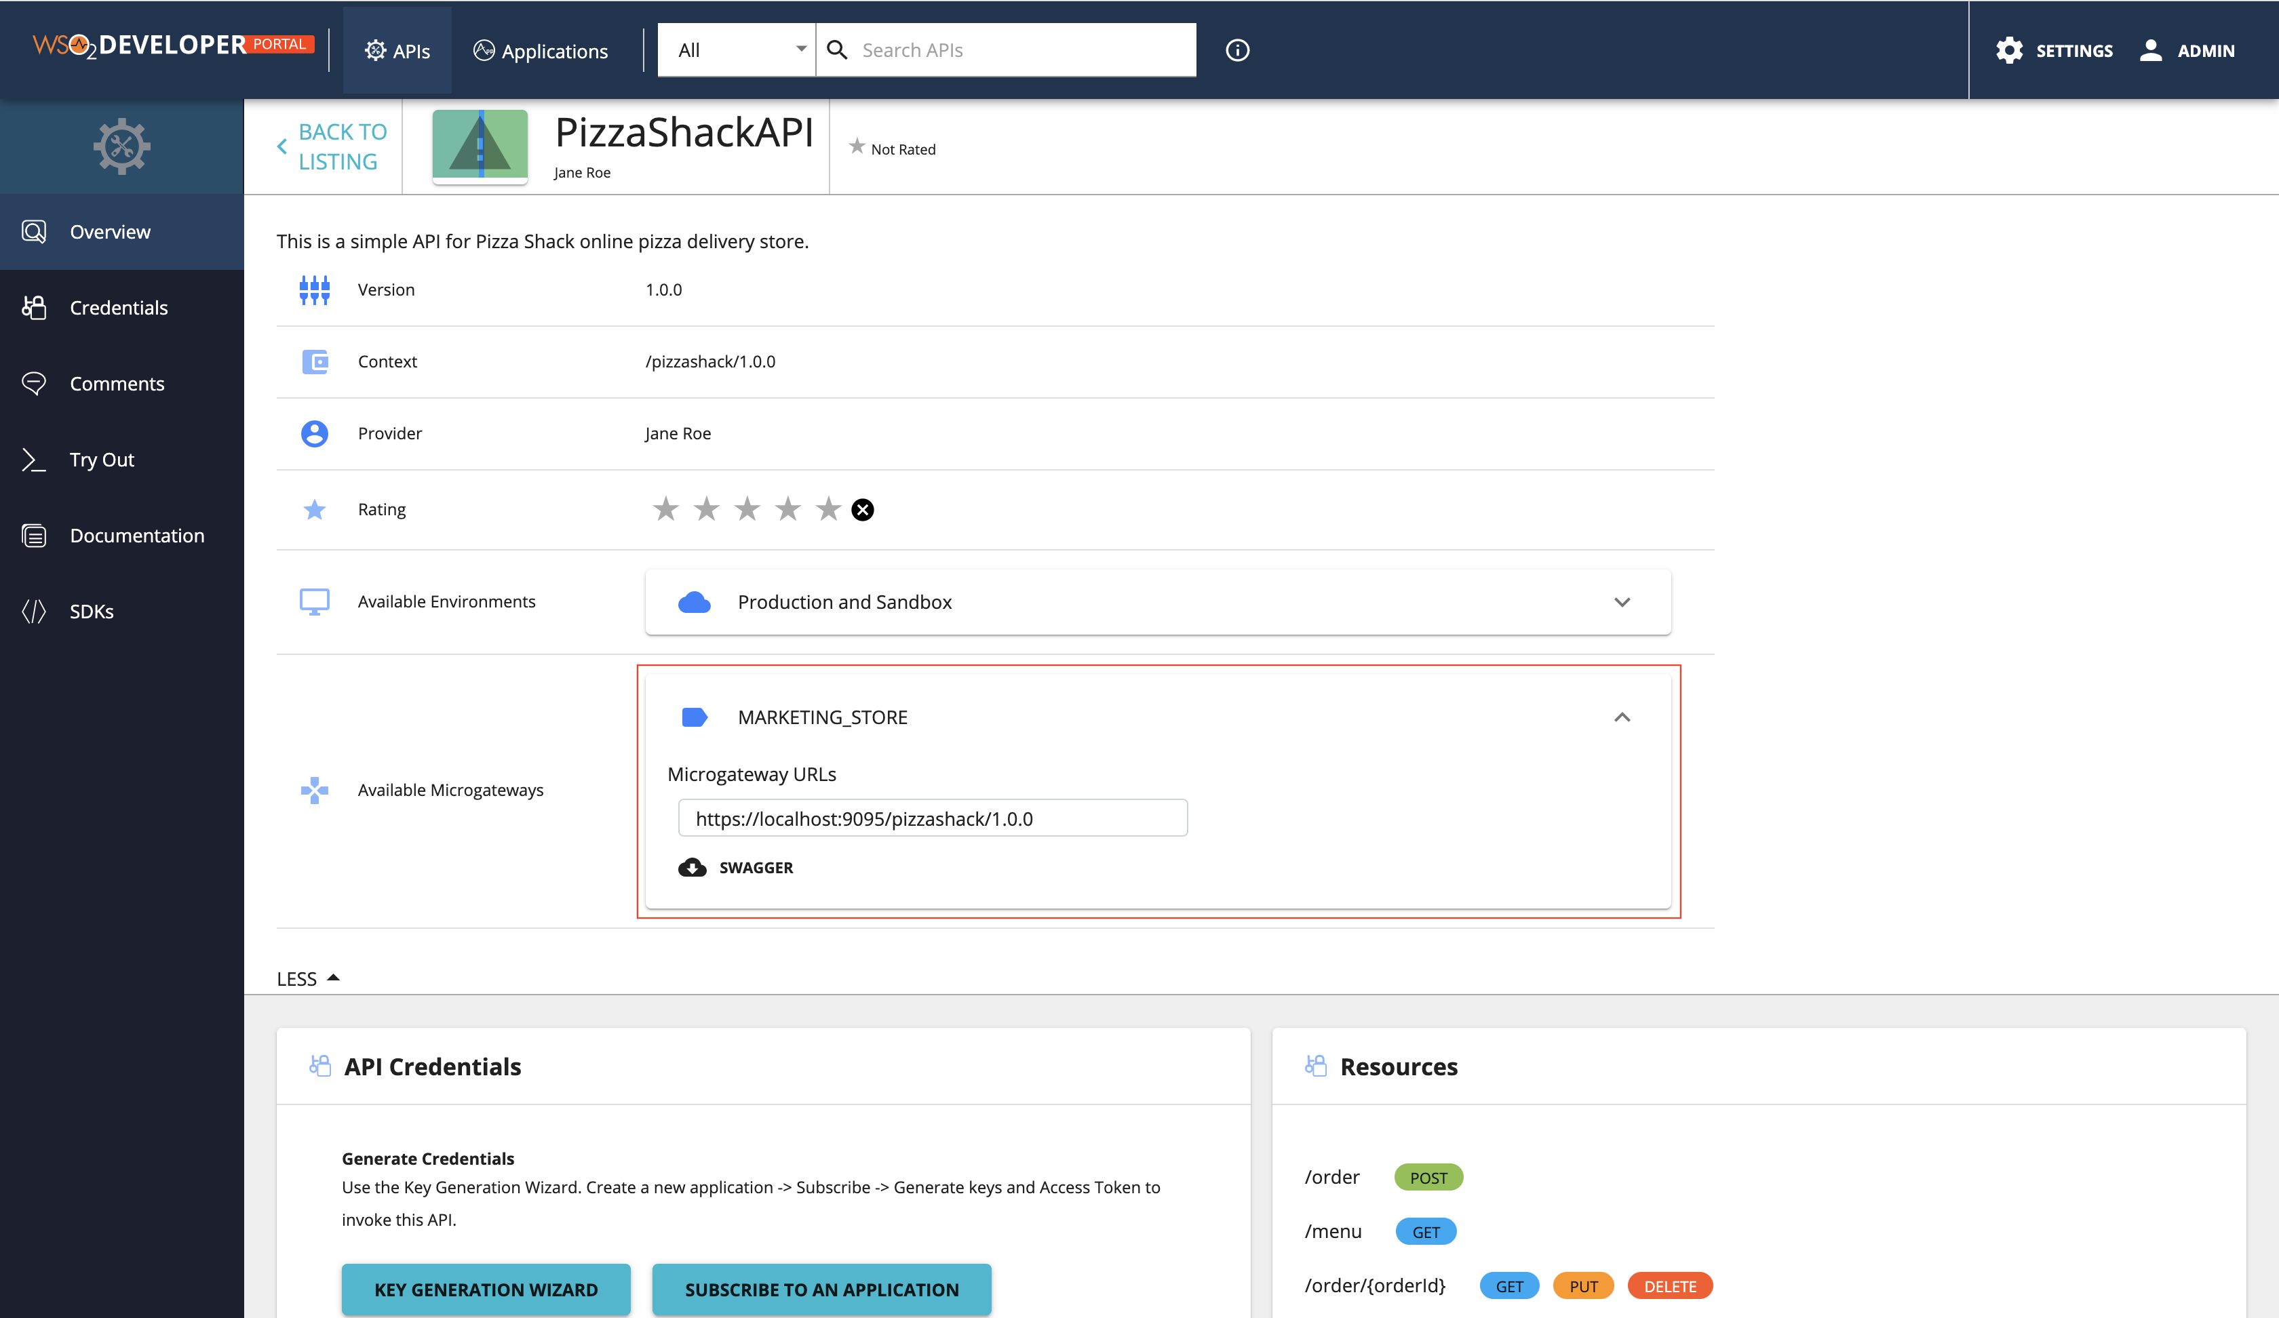Image resolution: width=2279 pixels, height=1318 pixels.
Task: Collapse details using the LESS control
Action: [x=307, y=977]
